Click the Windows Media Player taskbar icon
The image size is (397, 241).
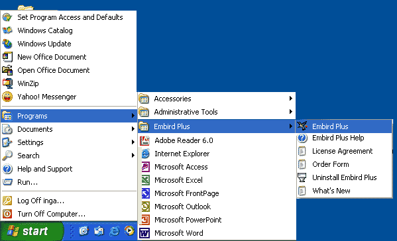point(129,231)
